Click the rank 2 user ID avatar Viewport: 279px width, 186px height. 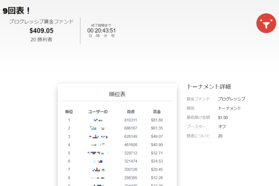click(x=98, y=128)
